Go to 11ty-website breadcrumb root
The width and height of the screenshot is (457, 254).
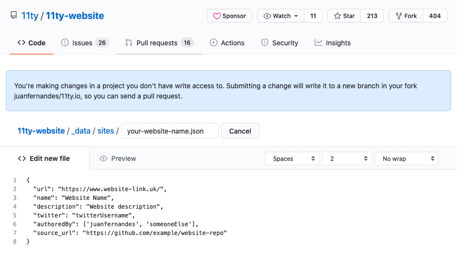coord(41,131)
